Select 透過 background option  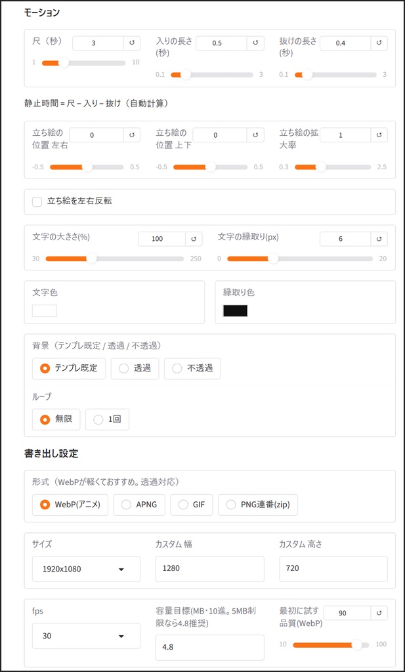(x=135, y=369)
